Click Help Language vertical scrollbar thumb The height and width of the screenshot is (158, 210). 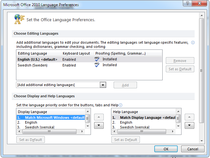click(x=178, y=119)
